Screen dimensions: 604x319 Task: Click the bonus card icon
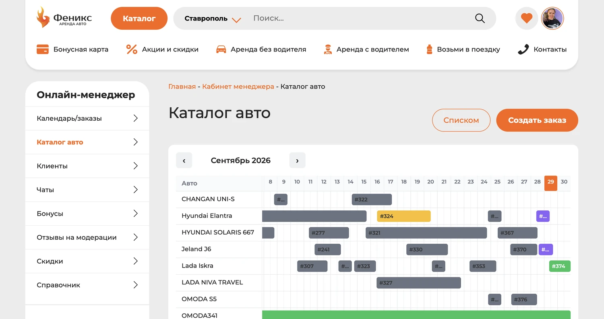click(x=43, y=49)
